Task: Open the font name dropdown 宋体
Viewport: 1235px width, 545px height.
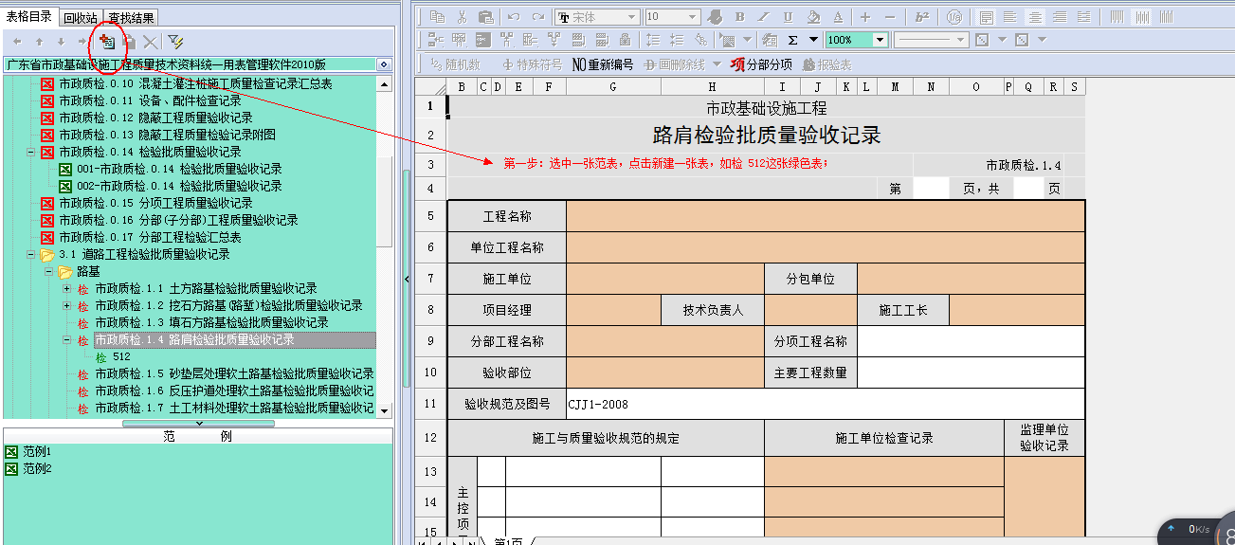Action: [631, 17]
